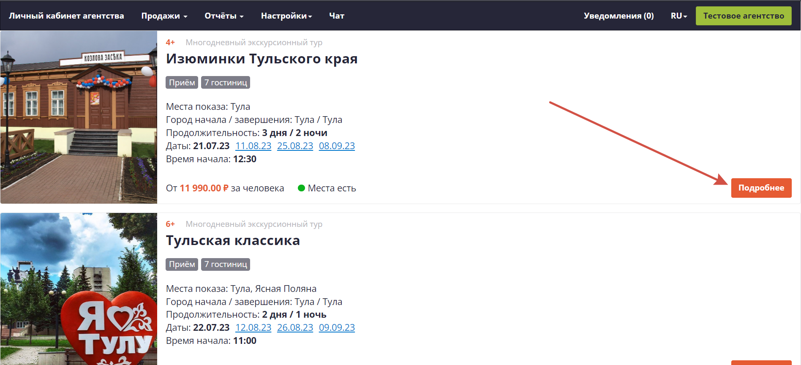Open Личный кабинет агентства home link

[x=66, y=16]
